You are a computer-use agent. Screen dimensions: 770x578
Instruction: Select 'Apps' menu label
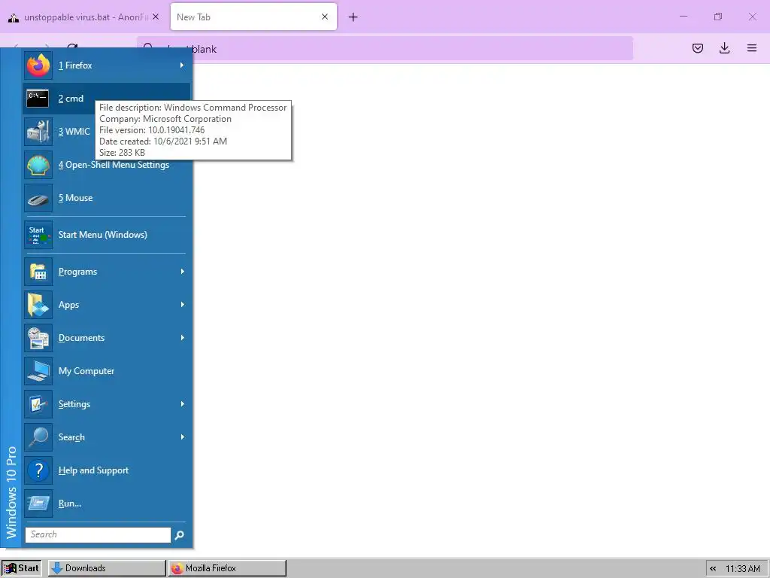pos(68,305)
